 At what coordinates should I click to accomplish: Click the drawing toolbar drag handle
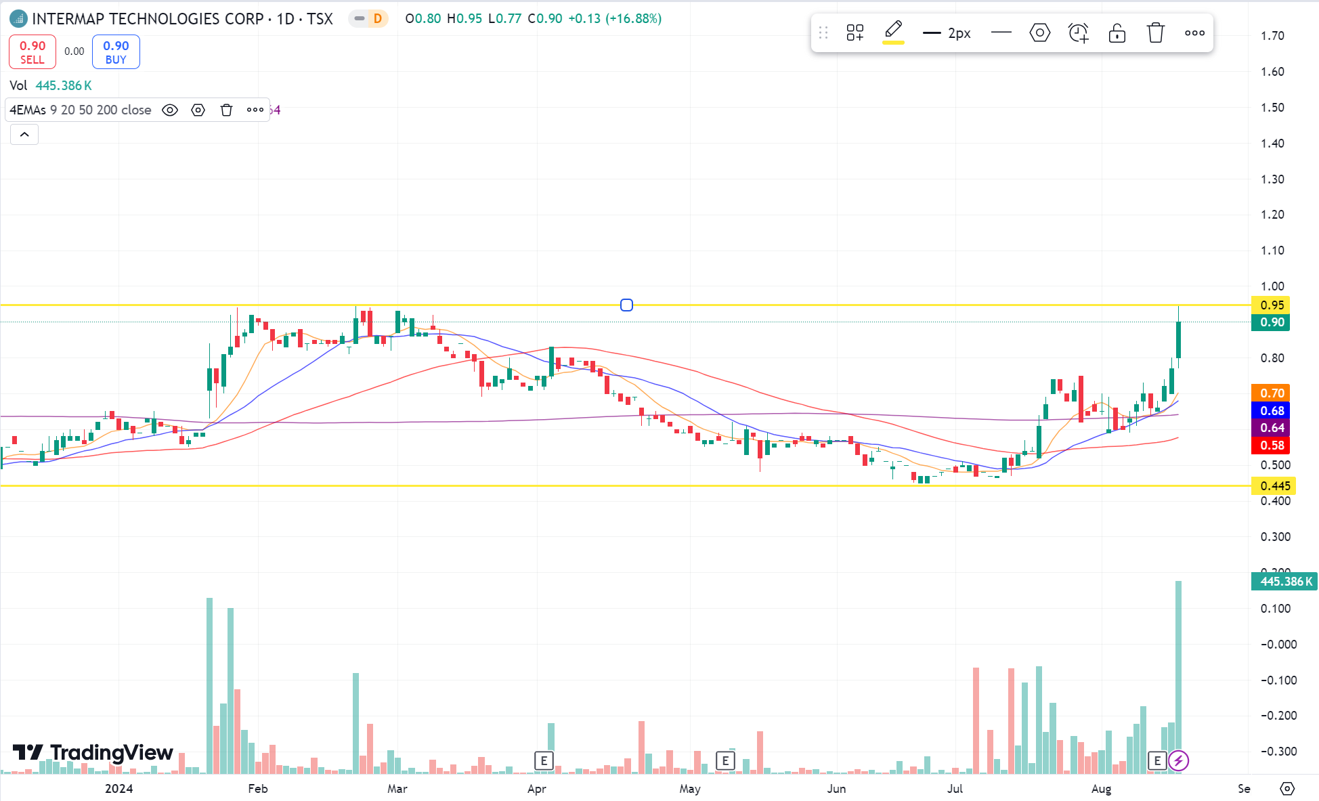823,33
